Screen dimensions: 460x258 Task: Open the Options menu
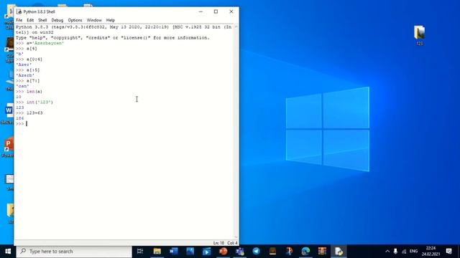coord(75,20)
